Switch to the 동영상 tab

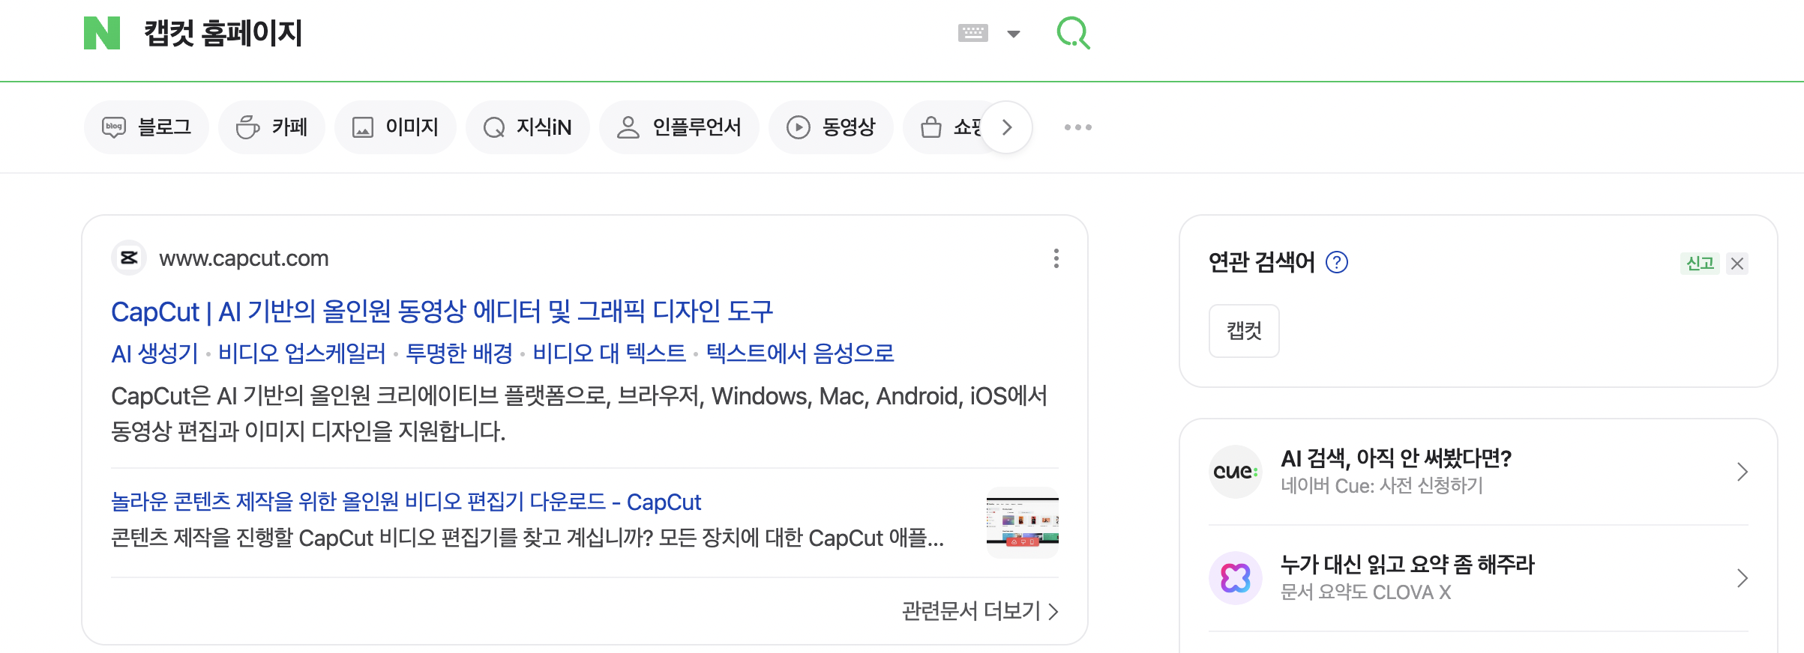click(831, 127)
